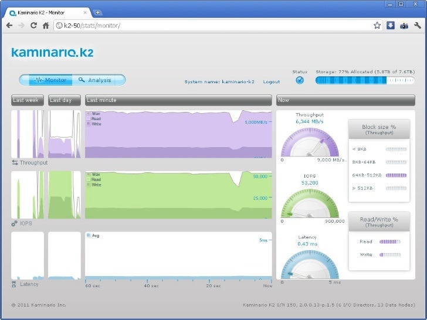Click the > 512KB block size bar
The height and width of the screenshot is (320, 427).
(x=396, y=188)
